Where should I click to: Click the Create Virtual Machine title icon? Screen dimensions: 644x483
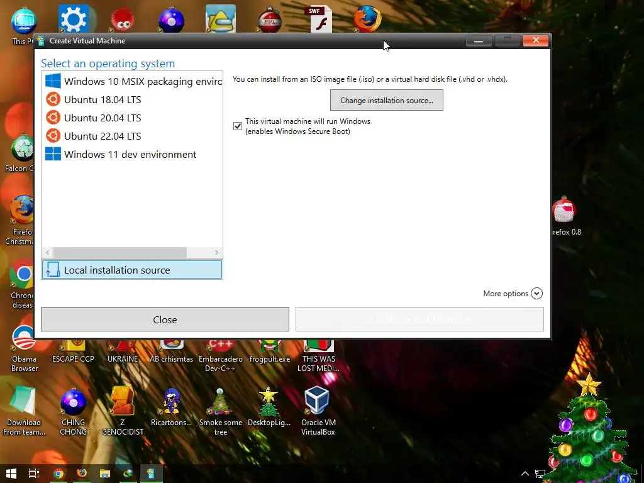coord(40,41)
